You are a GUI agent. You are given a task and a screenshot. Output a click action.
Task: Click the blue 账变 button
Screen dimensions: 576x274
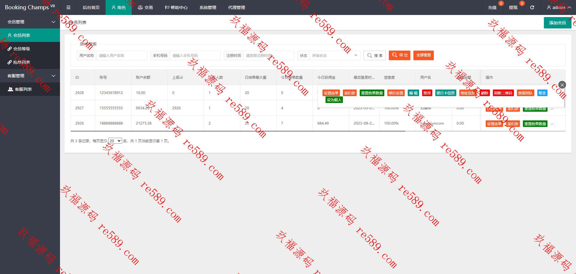coord(542,93)
